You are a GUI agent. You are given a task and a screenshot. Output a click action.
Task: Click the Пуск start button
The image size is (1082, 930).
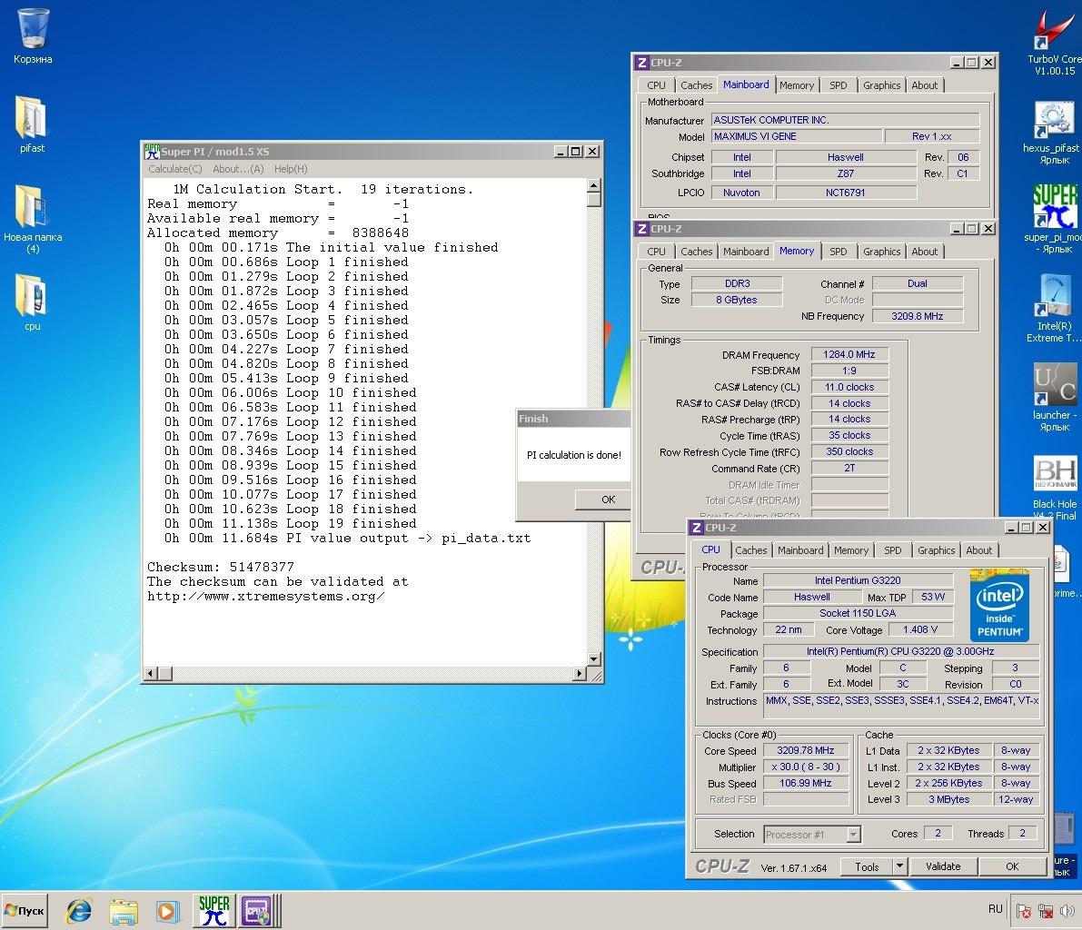pyautogui.click(x=25, y=911)
